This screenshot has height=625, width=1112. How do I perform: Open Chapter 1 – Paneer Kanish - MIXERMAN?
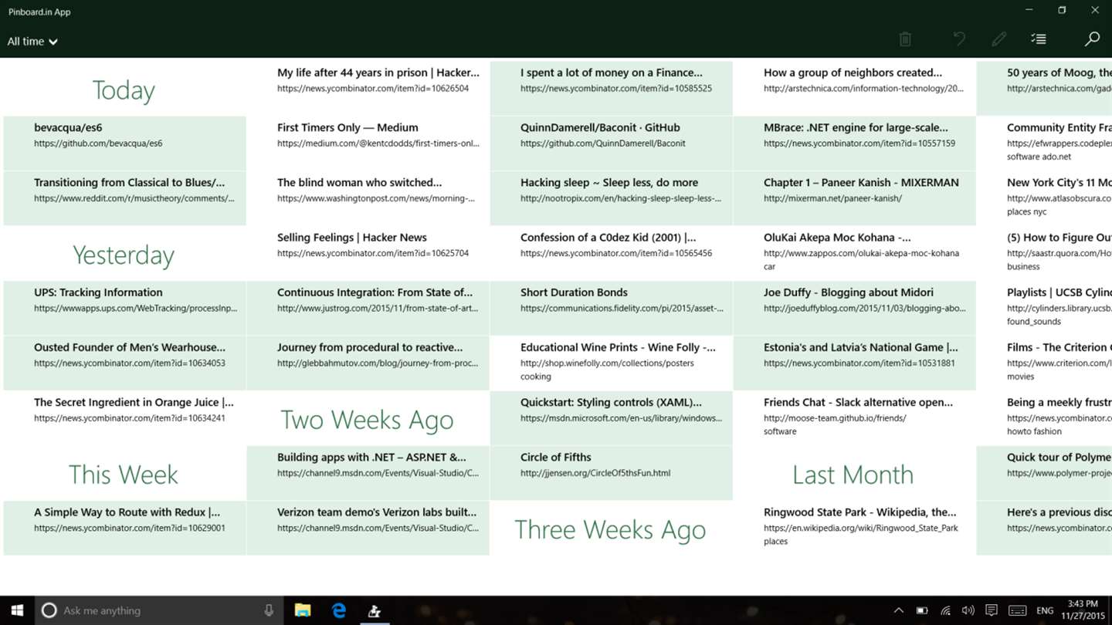[x=855, y=198]
